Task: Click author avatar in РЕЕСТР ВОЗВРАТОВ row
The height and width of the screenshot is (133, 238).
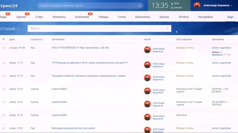Action: (147, 50)
